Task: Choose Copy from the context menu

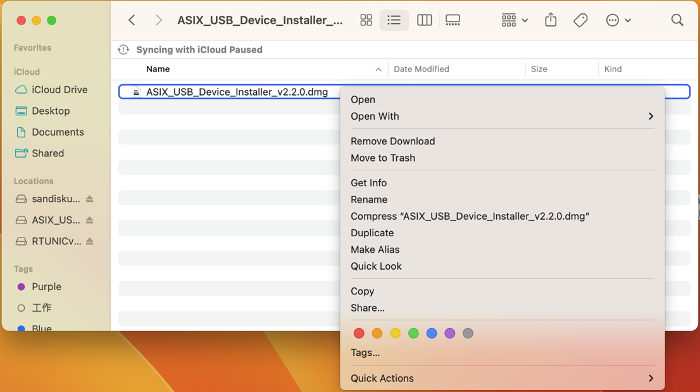Action: click(503, 291)
